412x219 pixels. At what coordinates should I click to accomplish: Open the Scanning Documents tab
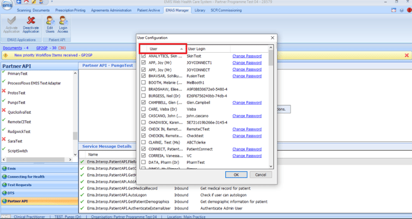(x=33, y=10)
